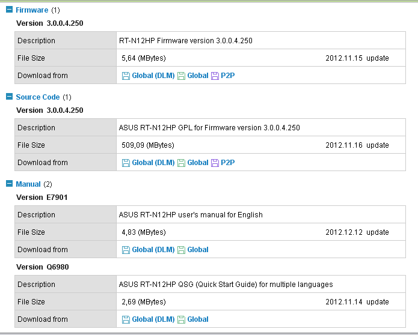418x335 pixels.
Task: Open the Source Code category heading link
Action: (x=38, y=97)
